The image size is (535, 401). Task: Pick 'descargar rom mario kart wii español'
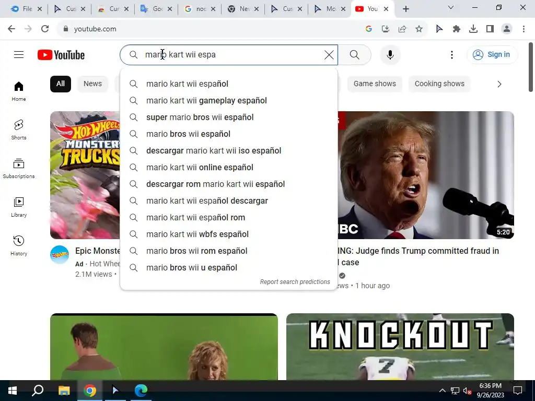click(229, 184)
